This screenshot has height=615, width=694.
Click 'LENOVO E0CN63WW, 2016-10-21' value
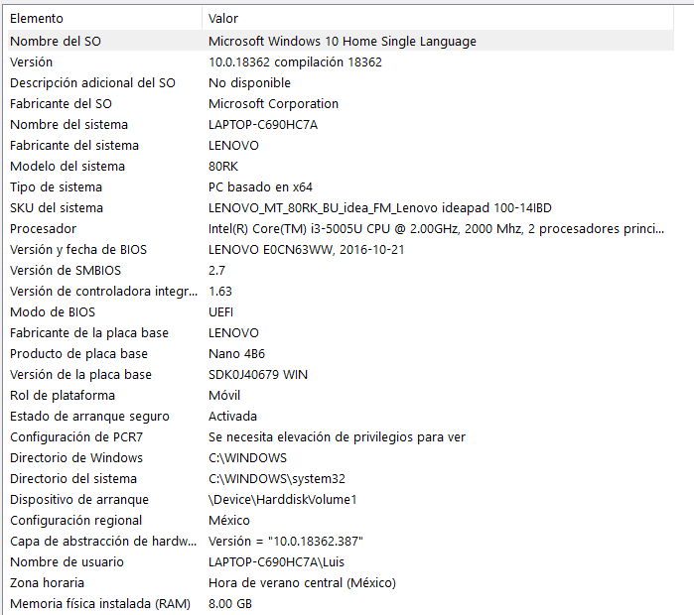pyautogui.click(x=306, y=249)
